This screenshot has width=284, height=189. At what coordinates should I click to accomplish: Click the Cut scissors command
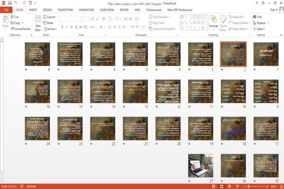(14, 17)
